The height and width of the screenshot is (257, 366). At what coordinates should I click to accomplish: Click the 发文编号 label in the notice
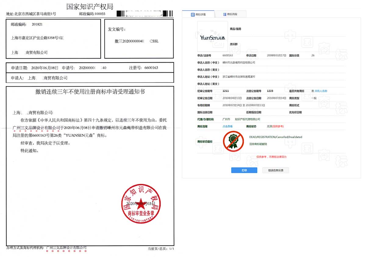pos(117,29)
